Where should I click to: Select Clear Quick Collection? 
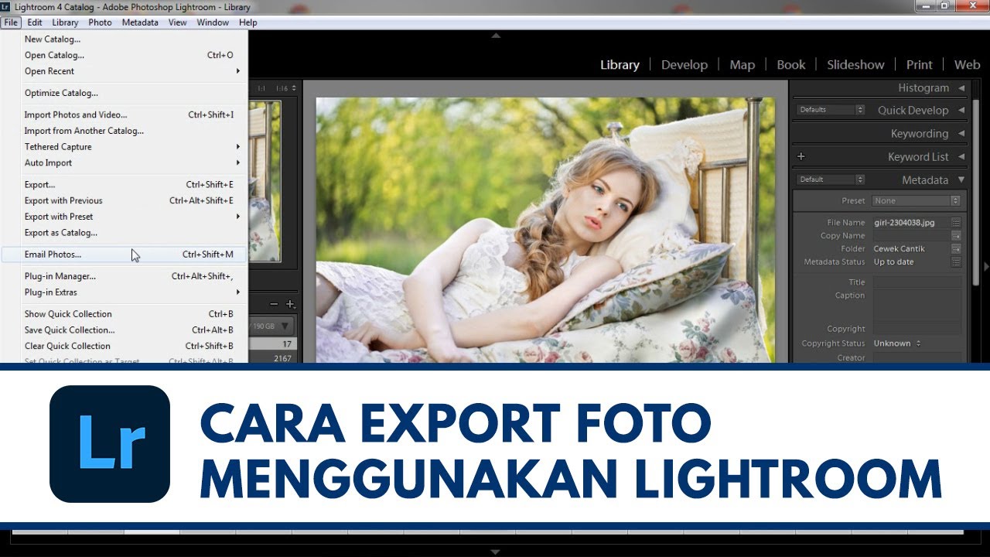(x=124, y=346)
